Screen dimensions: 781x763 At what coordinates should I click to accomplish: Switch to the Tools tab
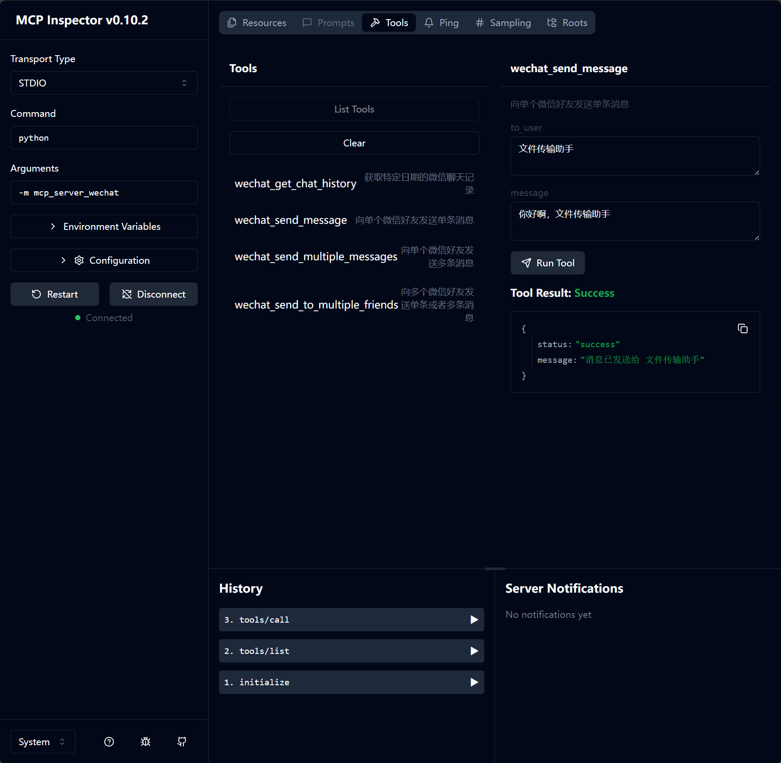point(389,23)
